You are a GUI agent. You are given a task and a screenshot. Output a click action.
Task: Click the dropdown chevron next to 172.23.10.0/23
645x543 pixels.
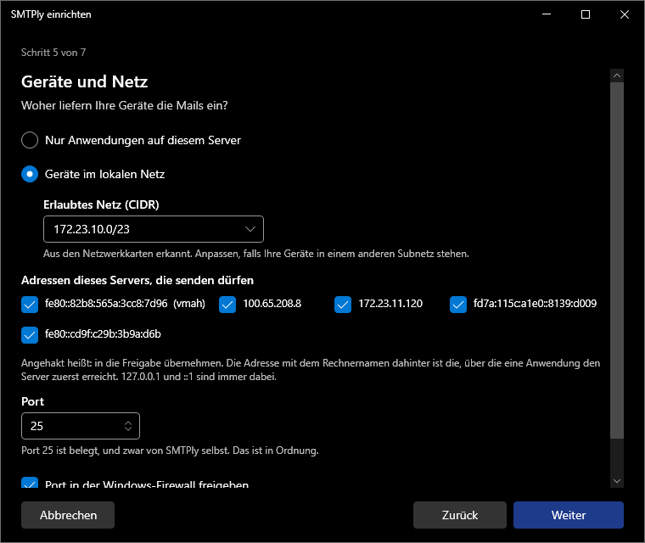(250, 229)
